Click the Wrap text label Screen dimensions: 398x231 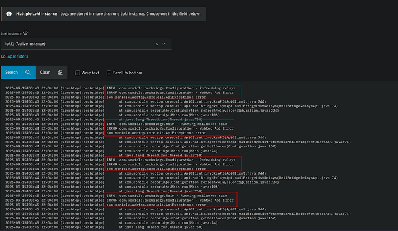coord(91,73)
